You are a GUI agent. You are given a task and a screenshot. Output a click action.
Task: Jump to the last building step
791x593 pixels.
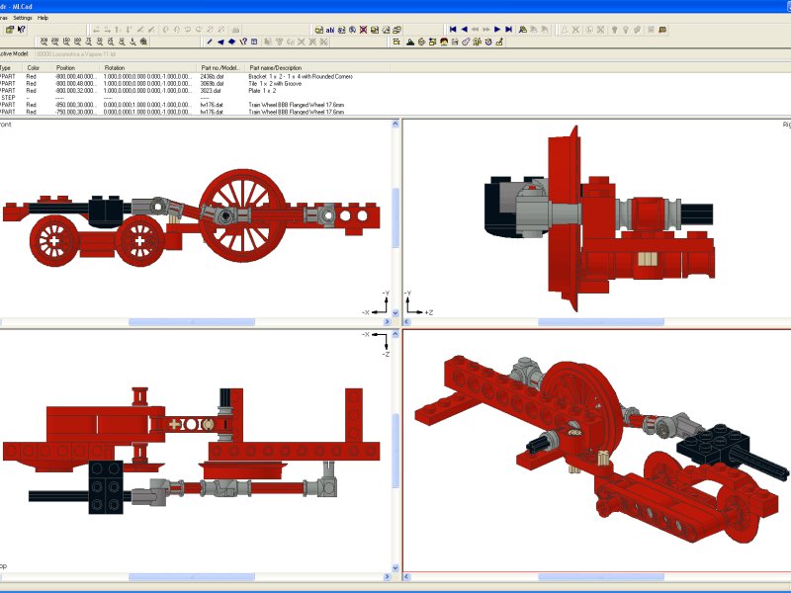(508, 30)
